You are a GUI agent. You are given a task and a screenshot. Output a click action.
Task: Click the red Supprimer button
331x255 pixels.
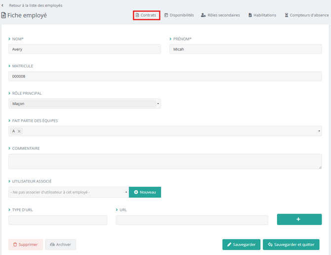tap(25, 245)
